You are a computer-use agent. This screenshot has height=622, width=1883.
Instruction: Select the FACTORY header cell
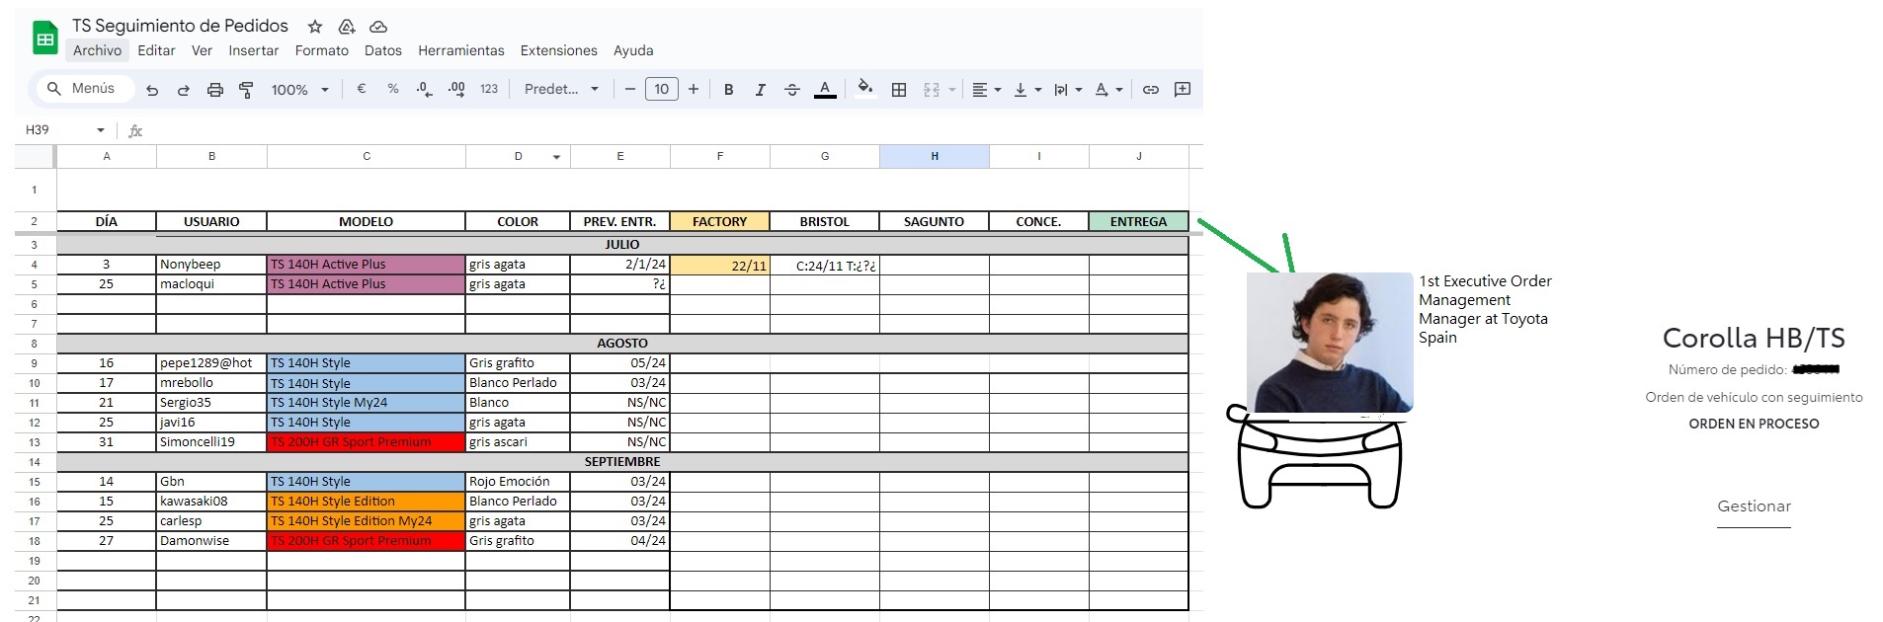pos(720,221)
